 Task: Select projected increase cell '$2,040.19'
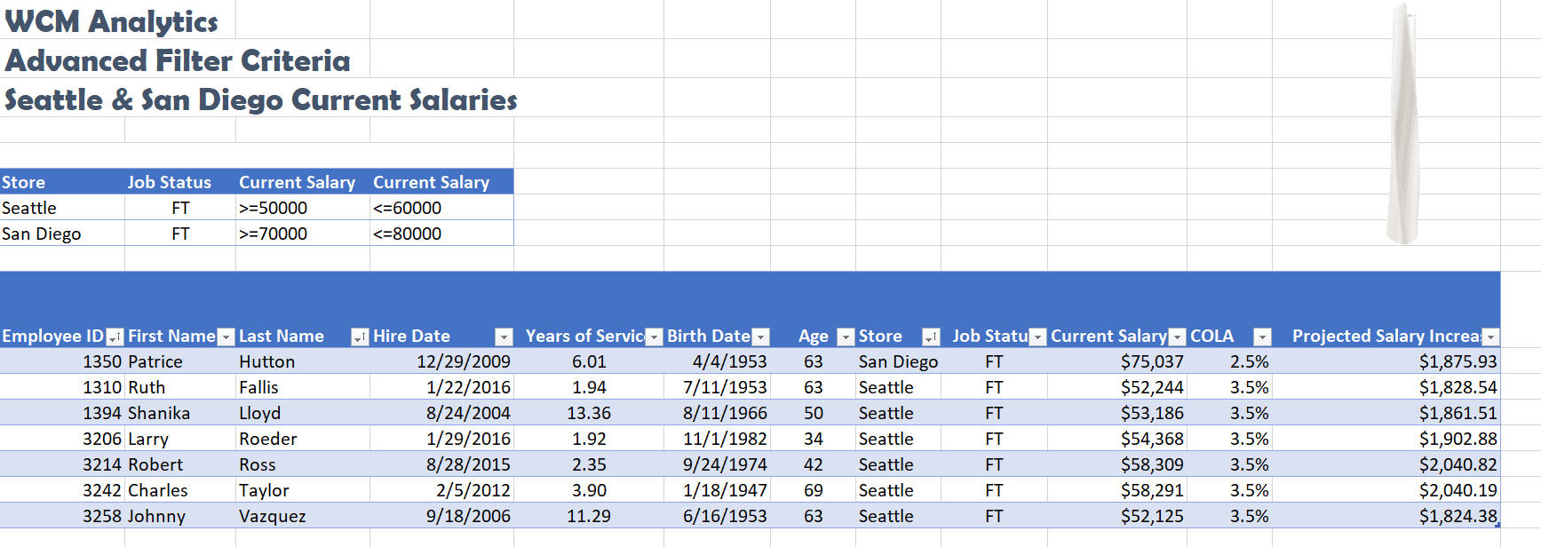(1386, 490)
